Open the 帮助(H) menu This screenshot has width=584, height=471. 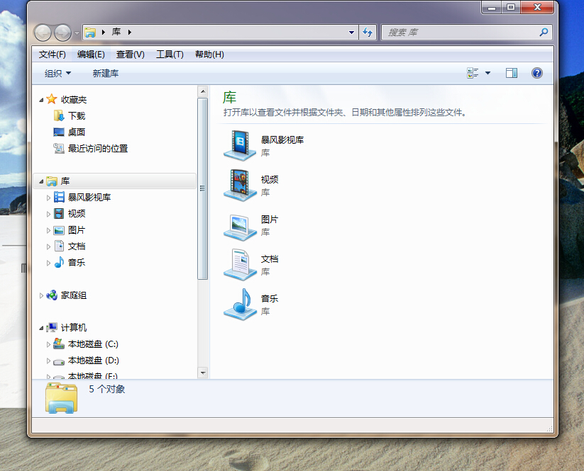coord(209,55)
